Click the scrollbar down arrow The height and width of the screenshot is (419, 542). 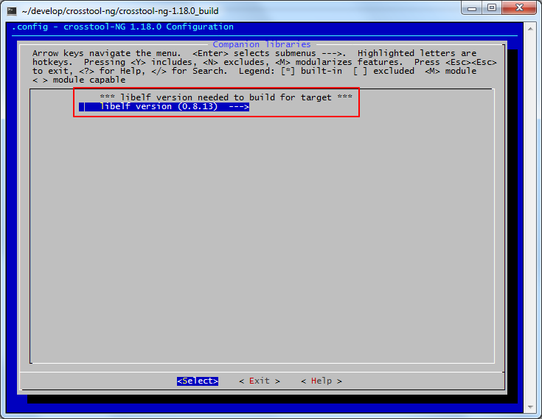click(x=530, y=407)
